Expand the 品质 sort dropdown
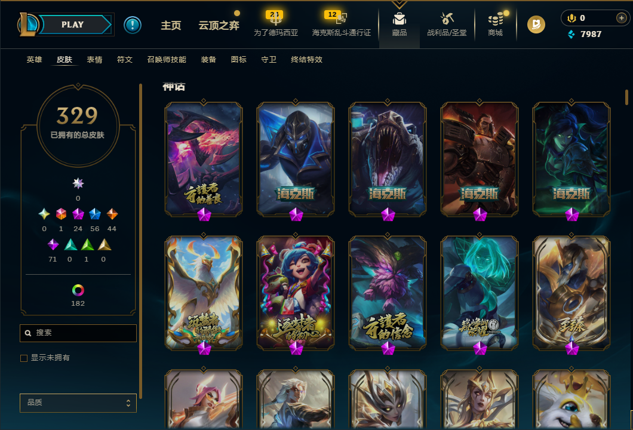The image size is (633, 430). [x=78, y=403]
